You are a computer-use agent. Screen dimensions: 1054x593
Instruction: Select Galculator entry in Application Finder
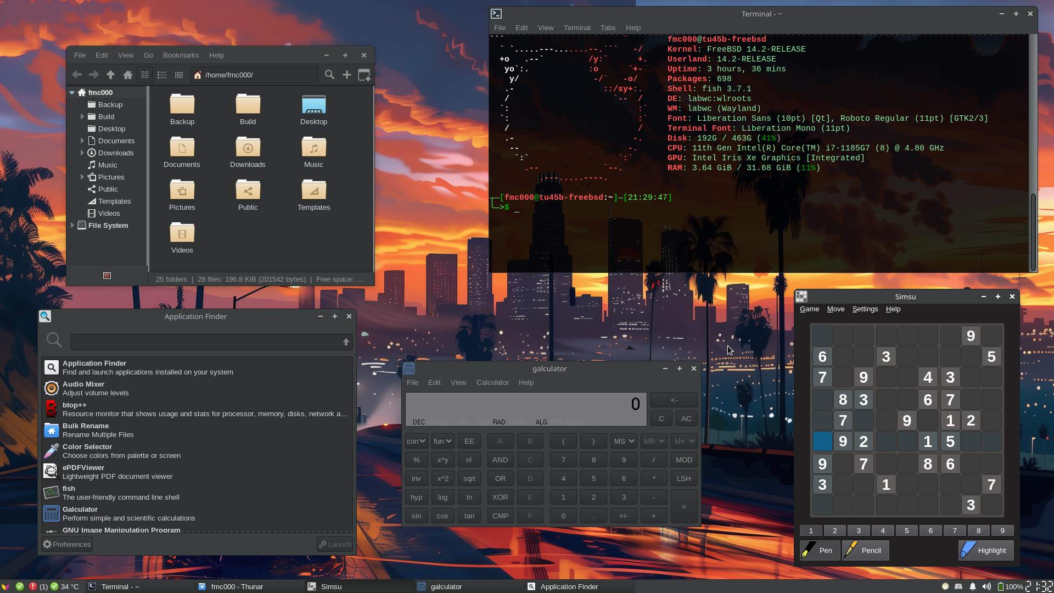pyautogui.click(x=197, y=513)
